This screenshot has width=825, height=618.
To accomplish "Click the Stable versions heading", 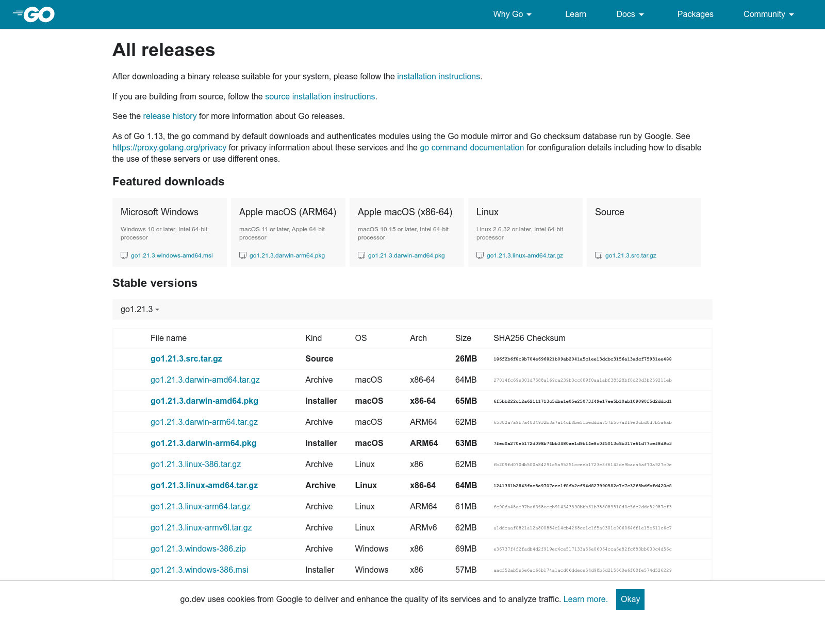I will (155, 283).
